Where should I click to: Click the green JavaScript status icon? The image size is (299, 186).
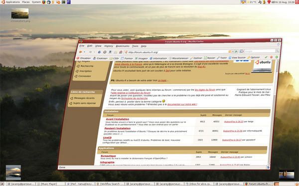[277, 57]
